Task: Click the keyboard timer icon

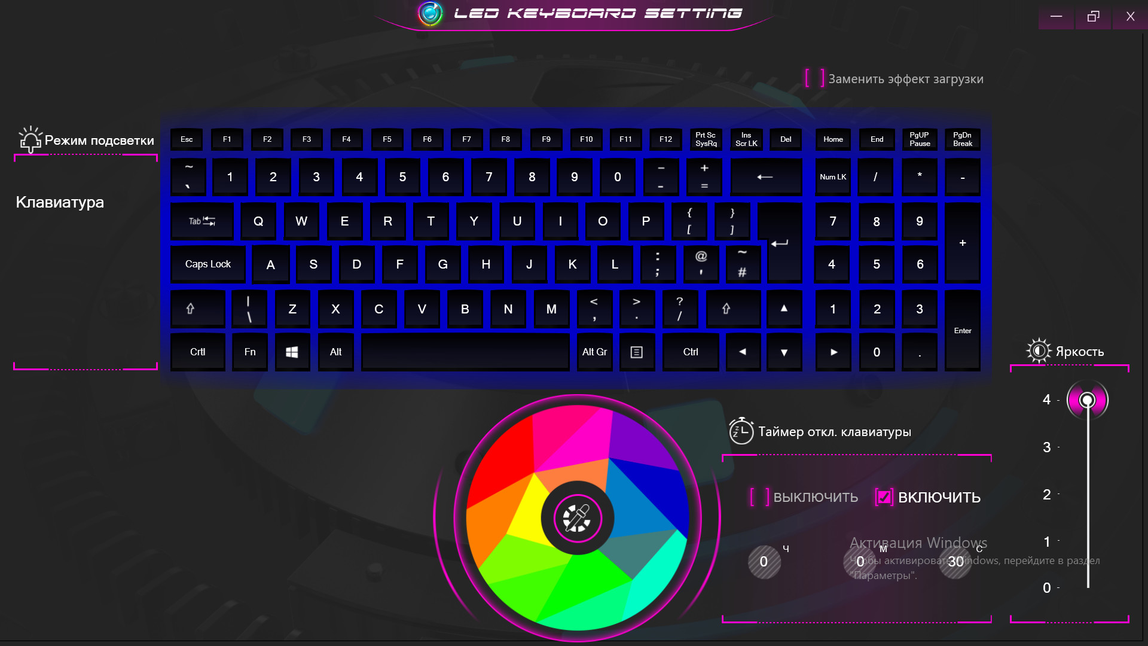Action: [x=740, y=431]
